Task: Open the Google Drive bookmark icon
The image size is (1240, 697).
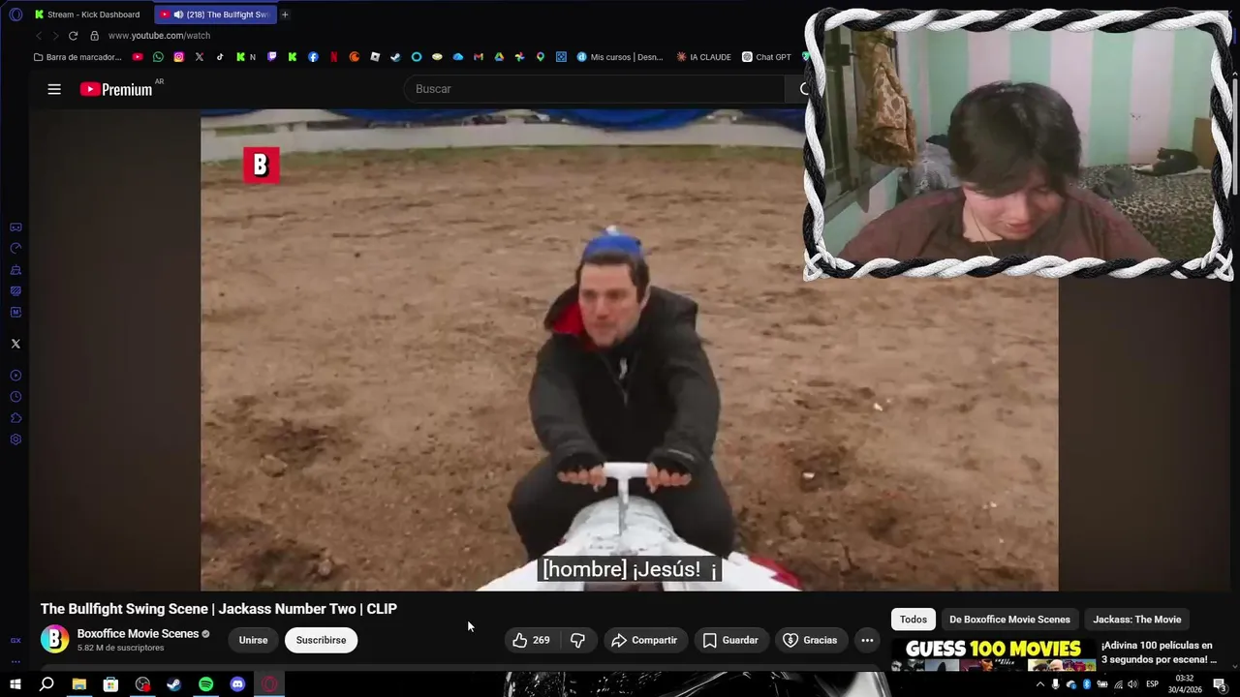Action: pos(499,57)
